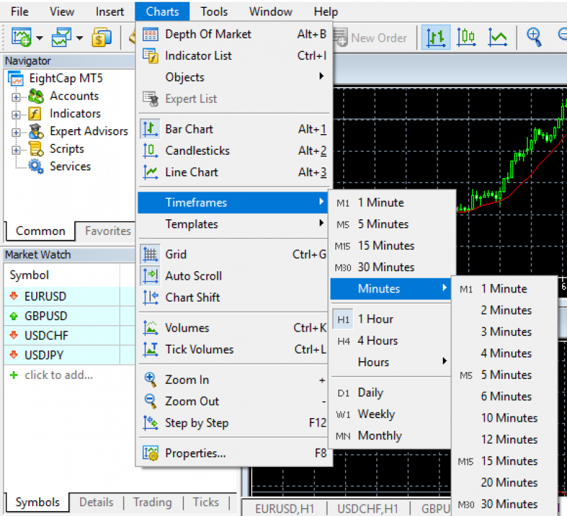Open new chart dropdown arrow in toolbar
The width and height of the screenshot is (567, 516).
click(40, 38)
